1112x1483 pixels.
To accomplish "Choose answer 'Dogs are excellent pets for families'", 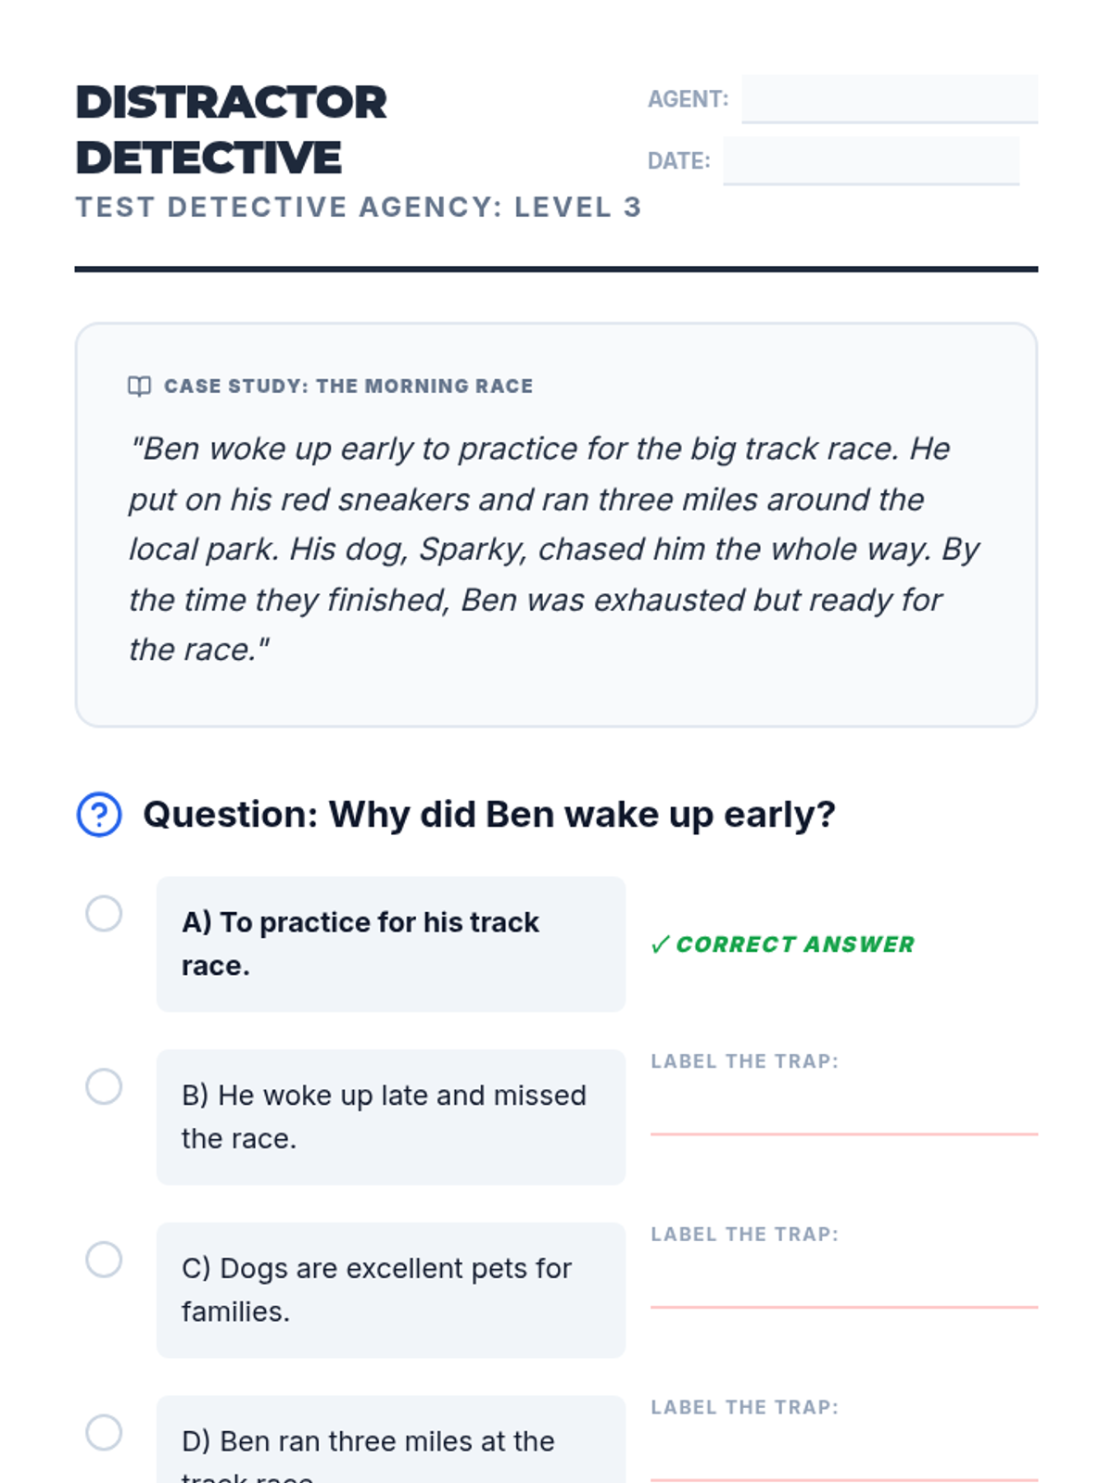I will [x=391, y=1290].
